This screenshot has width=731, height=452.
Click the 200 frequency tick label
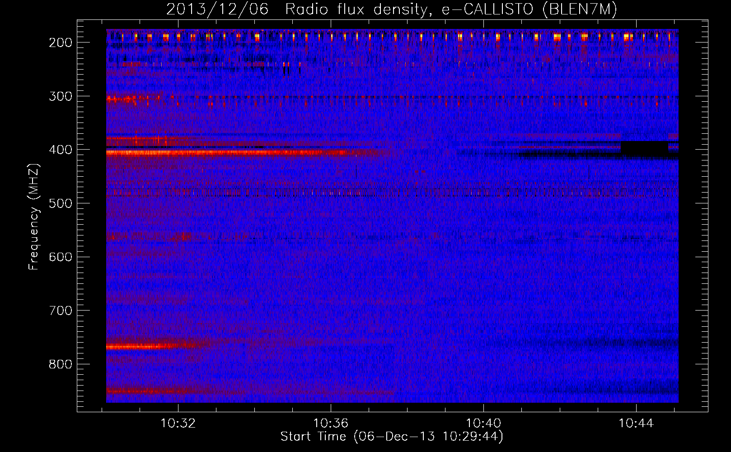60,42
